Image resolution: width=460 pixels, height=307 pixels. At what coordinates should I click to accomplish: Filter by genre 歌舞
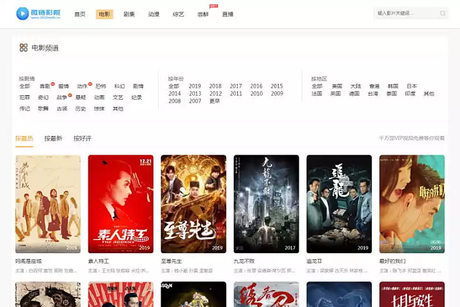43,108
